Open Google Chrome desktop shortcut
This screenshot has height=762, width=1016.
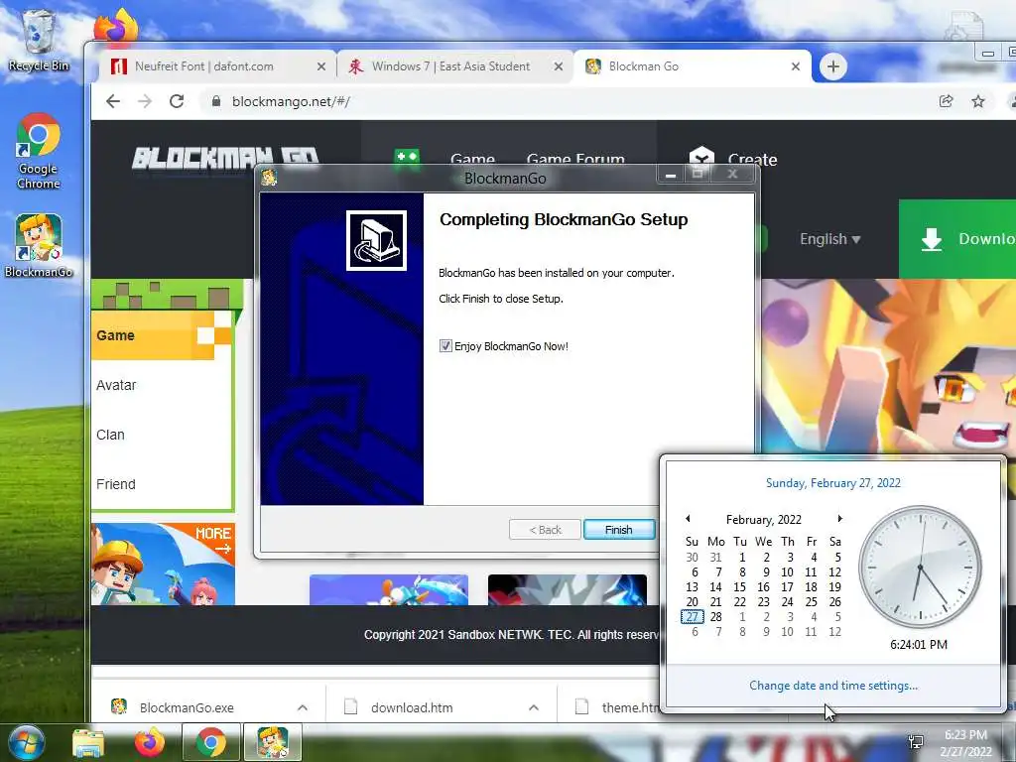pos(39,151)
